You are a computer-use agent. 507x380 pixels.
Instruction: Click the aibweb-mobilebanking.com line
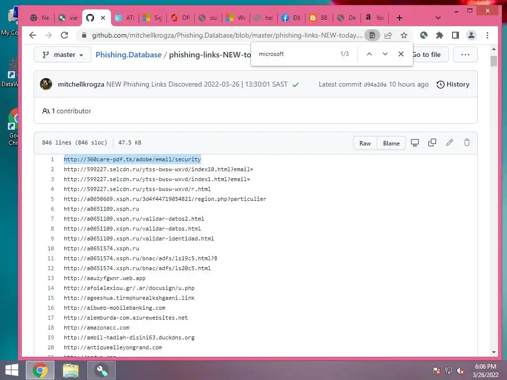(114, 308)
